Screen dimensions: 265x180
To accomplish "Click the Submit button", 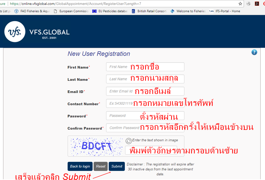I will pos(117,166).
